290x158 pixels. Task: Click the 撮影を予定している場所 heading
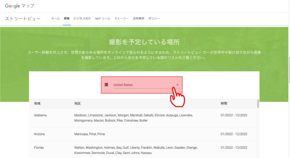click(x=144, y=42)
